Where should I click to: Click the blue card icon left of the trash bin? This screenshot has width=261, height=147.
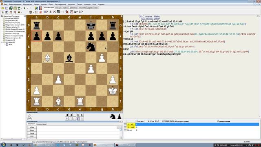click(45, 12)
